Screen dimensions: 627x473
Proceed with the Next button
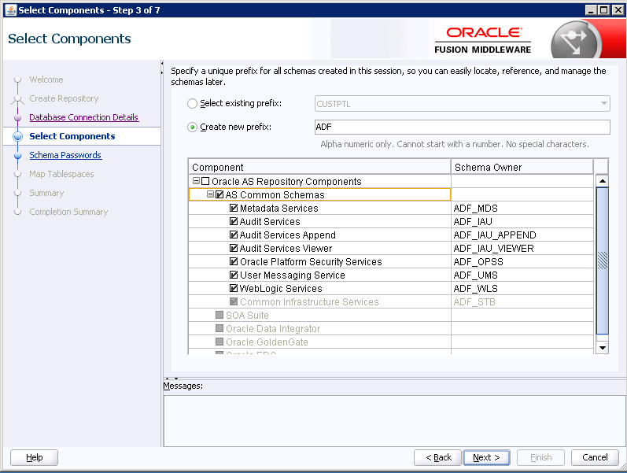pos(486,457)
